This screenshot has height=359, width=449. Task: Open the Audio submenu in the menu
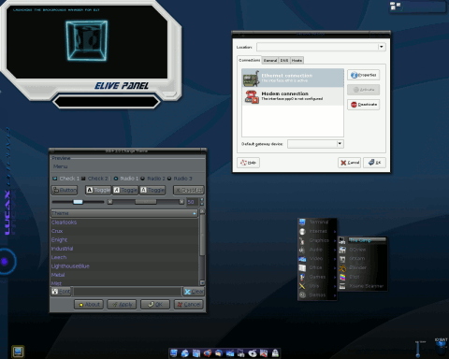317,250
